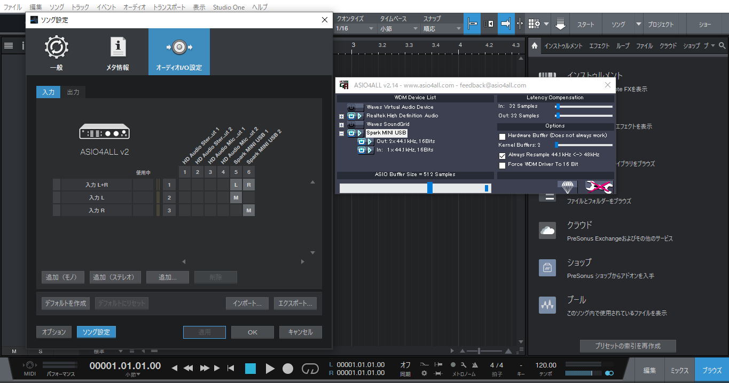Image resolution: width=729 pixels, height=383 pixels.
Task: Select the オーディオI/O設定 page icon
Action: point(179,52)
